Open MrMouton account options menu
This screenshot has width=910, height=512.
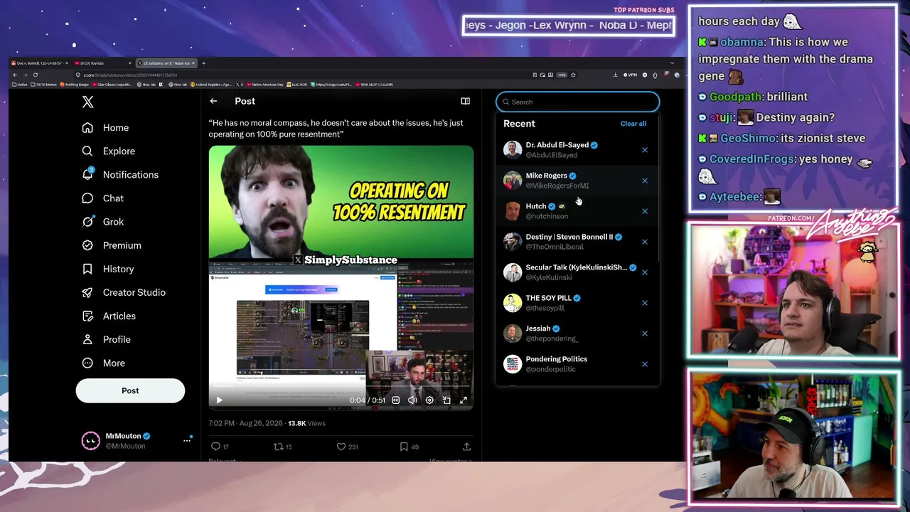click(187, 441)
